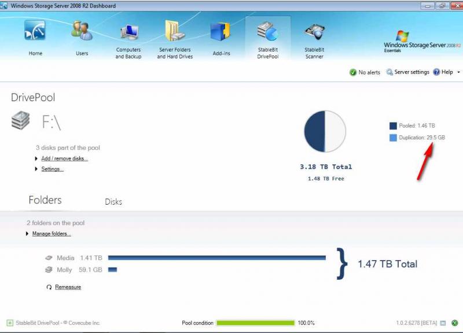The width and height of the screenshot is (463, 333).
Task: Click the dashboard title bar app icon
Action: coord(4,5)
